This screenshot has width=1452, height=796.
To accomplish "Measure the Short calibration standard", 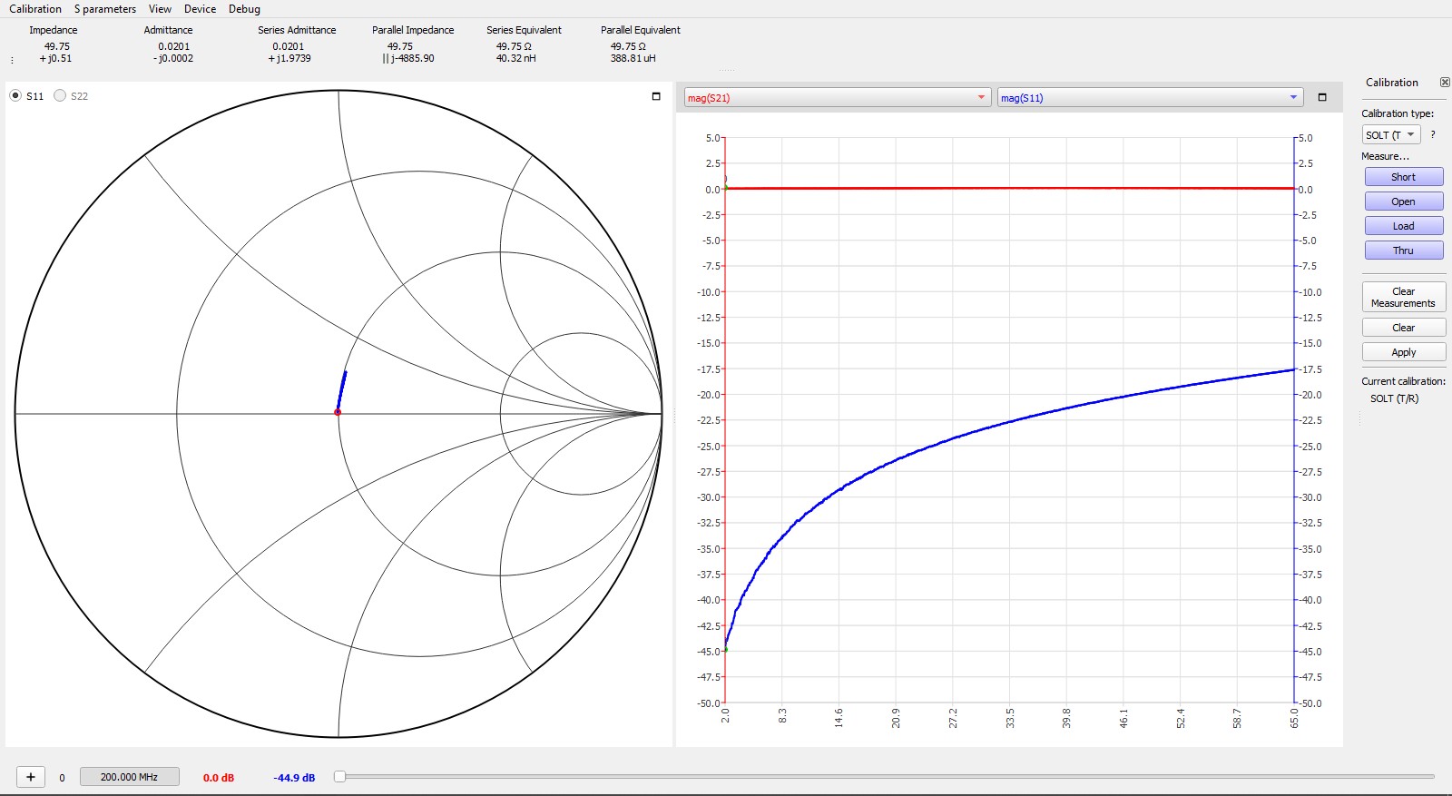I will tap(1404, 177).
